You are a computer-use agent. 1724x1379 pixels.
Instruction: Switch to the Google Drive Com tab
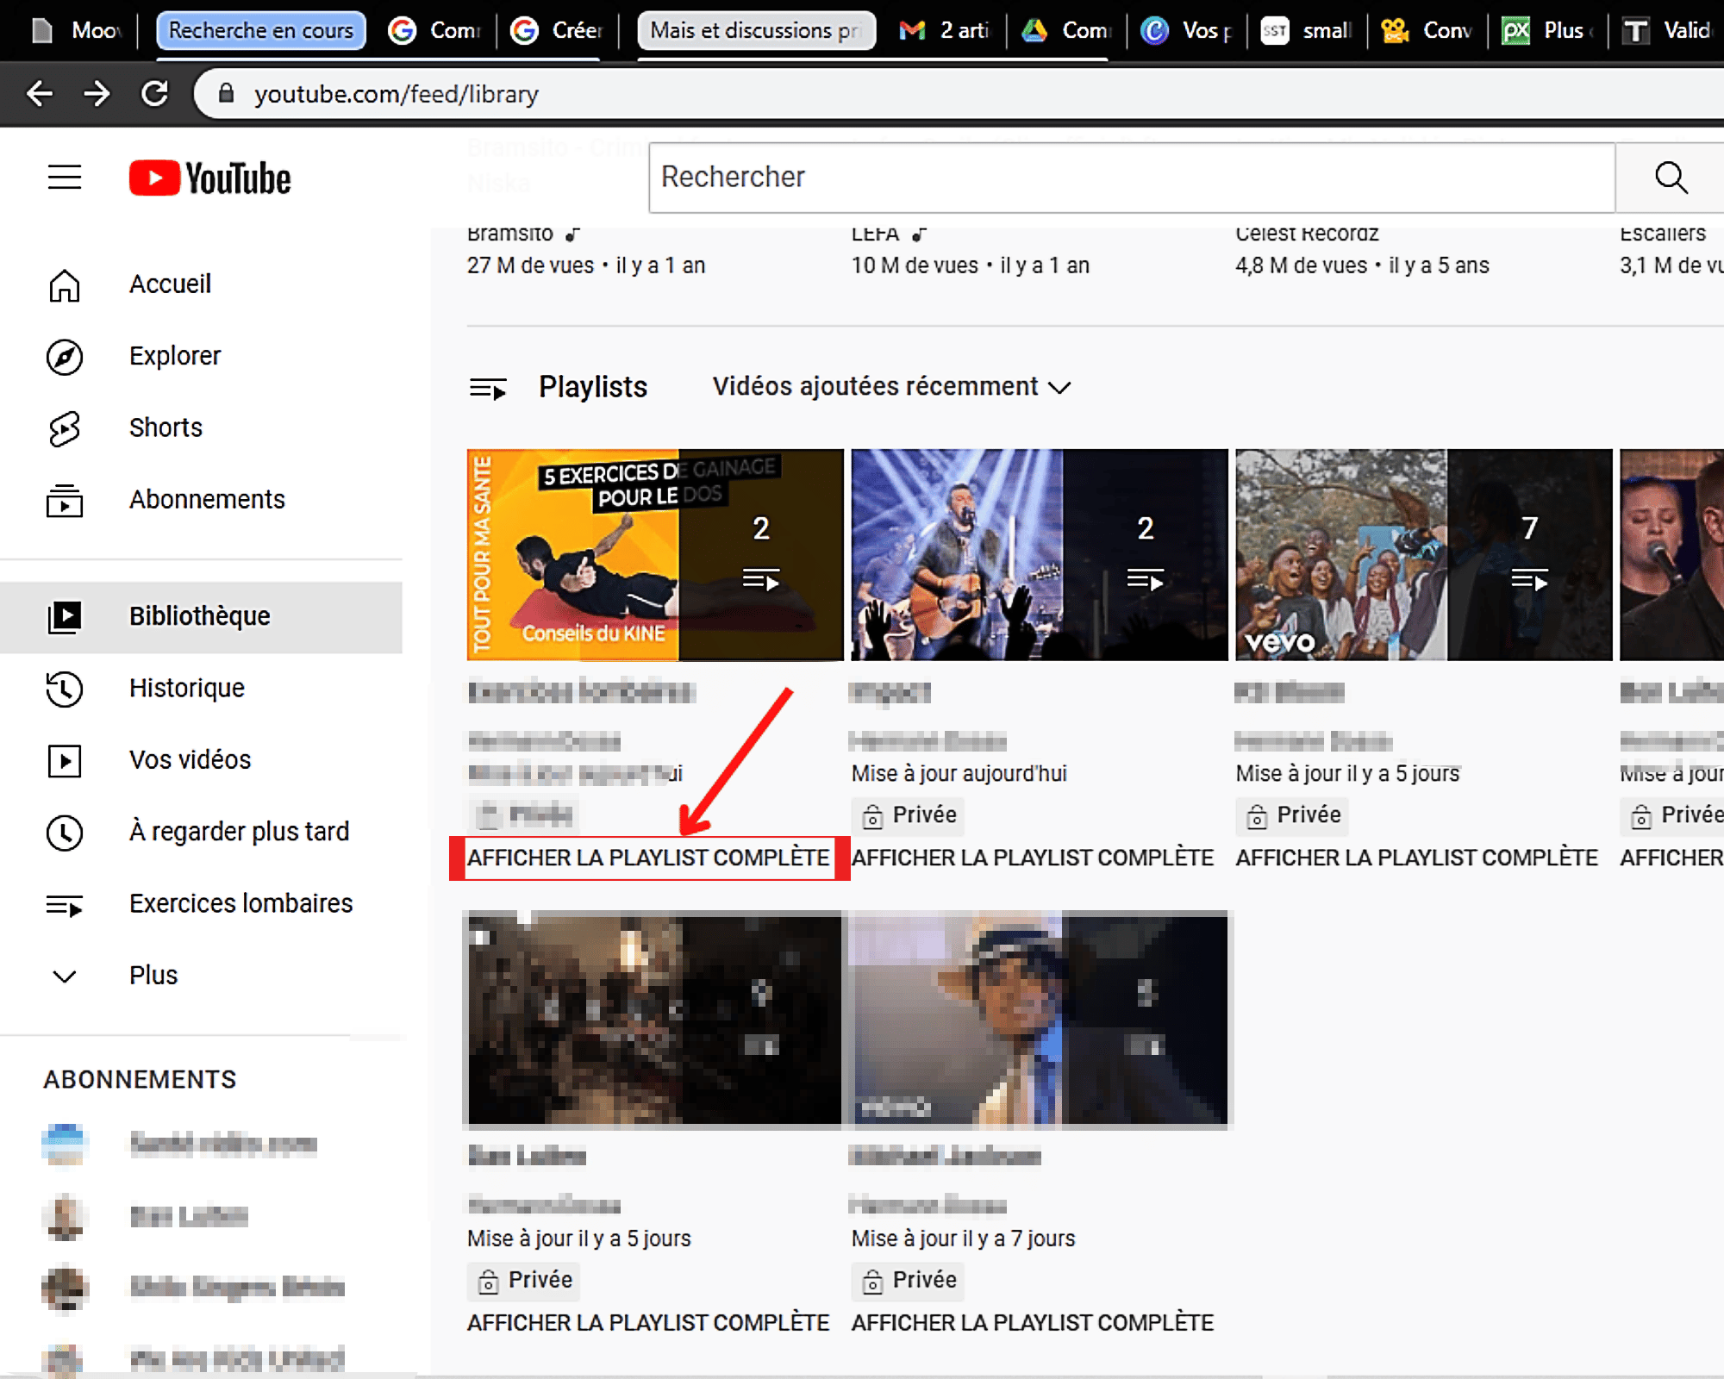pos(1066,31)
